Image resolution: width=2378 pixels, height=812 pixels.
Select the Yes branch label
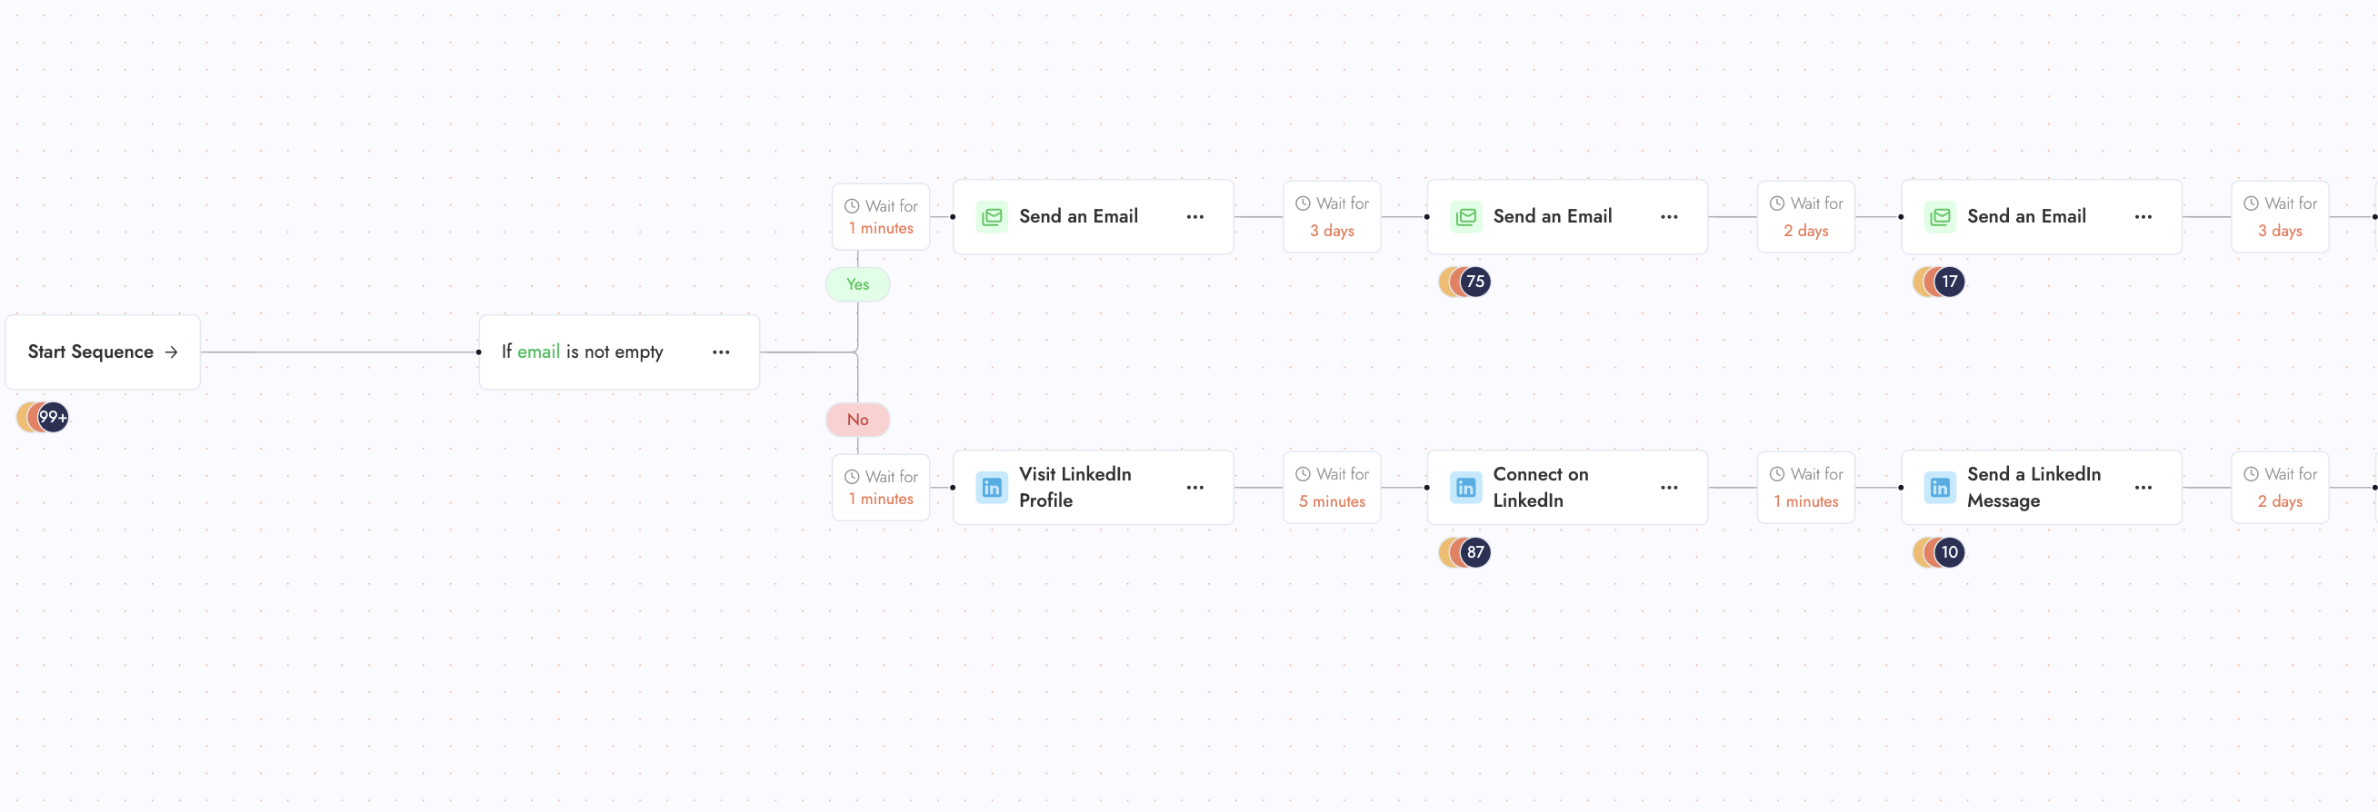(x=857, y=284)
